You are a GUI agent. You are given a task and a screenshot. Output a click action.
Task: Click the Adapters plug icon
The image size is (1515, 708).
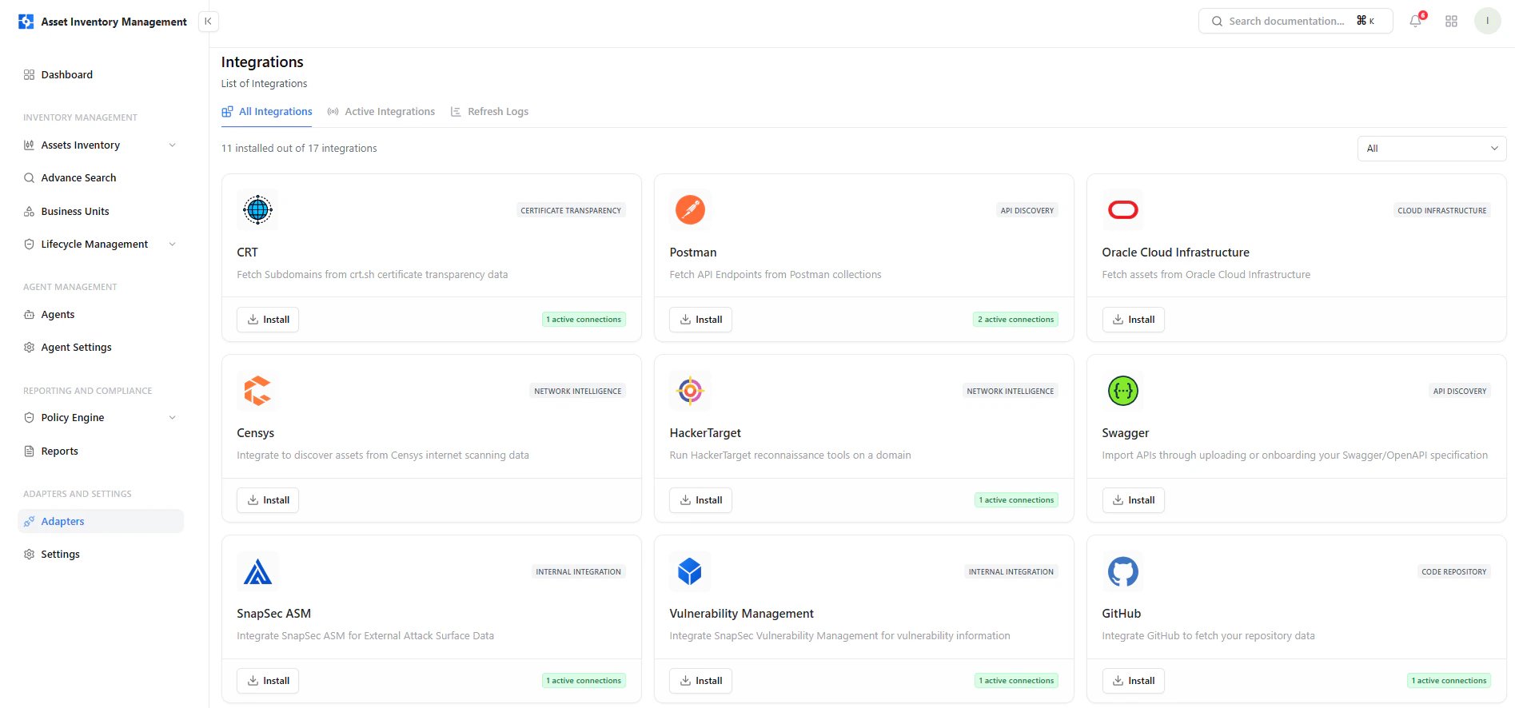pyautogui.click(x=30, y=521)
